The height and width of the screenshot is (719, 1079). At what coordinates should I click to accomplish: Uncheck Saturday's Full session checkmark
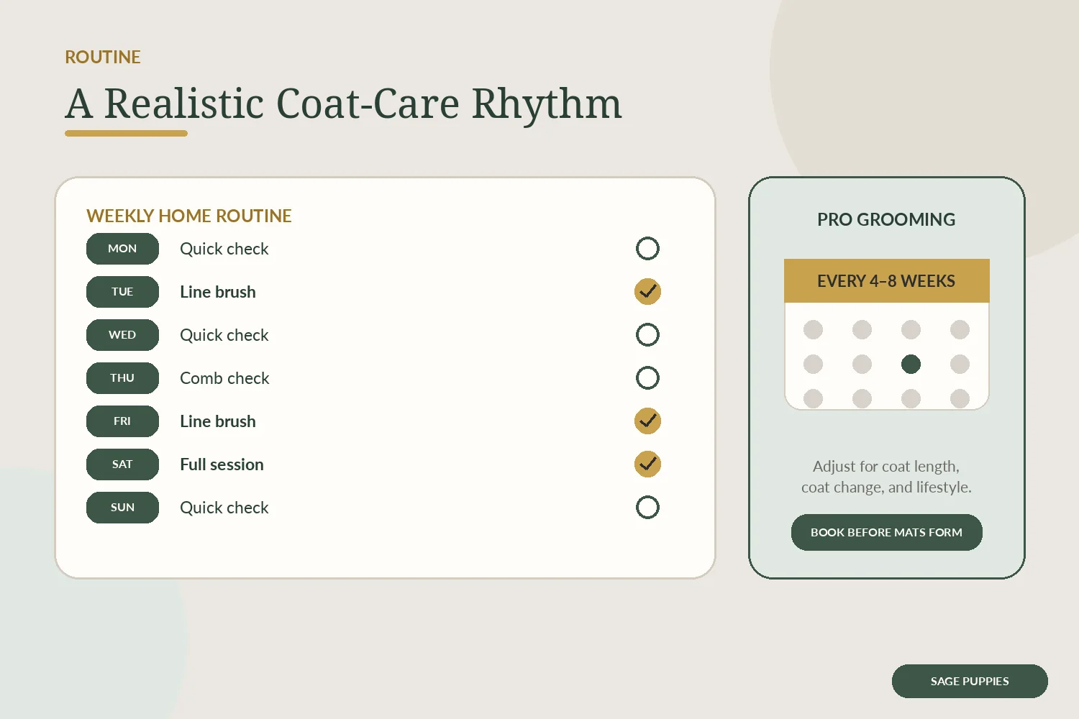(647, 464)
